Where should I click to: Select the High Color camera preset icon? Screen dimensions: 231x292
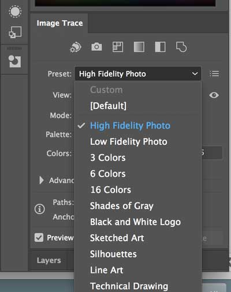96,47
